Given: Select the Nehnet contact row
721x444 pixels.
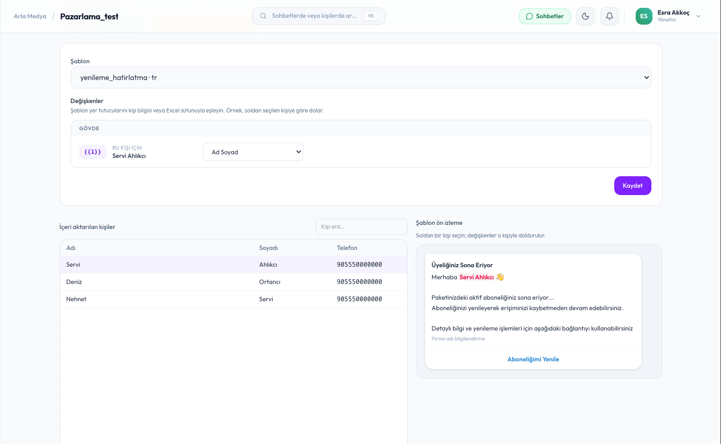Looking at the screenshot, I should tap(233, 299).
